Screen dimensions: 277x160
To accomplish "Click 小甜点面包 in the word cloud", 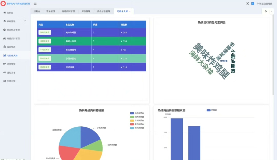I will coord(233,61).
